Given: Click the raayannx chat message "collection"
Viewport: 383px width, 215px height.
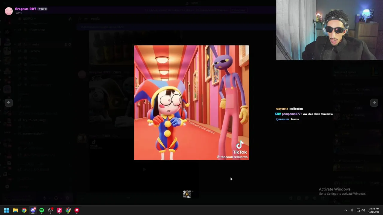Looking at the screenshot, I should [x=289, y=109].
